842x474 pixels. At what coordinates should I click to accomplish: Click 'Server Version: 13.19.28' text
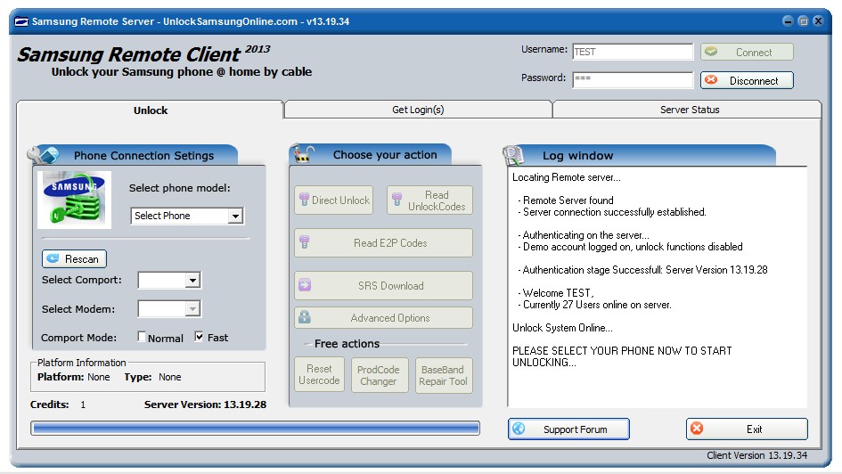[x=205, y=405]
